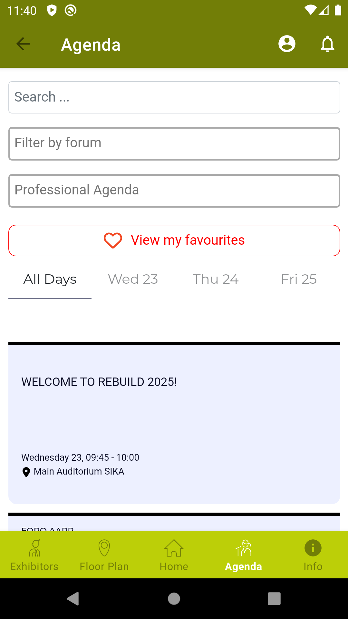This screenshot has width=348, height=619.
Task: Show sessions for Fri 25
Action: (299, 279)
